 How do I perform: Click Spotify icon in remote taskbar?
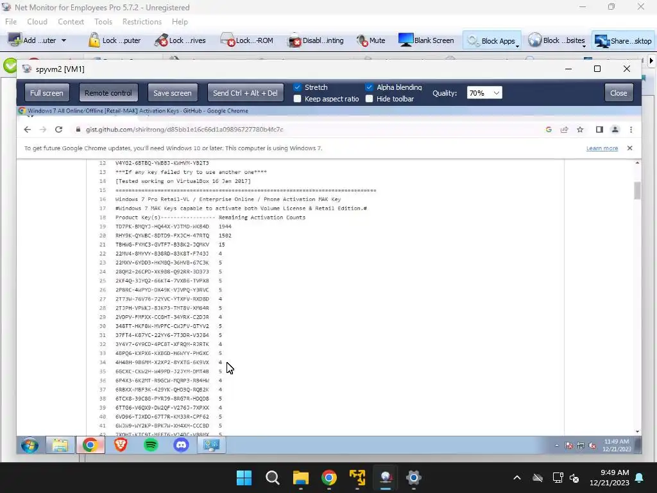(151, 445)
